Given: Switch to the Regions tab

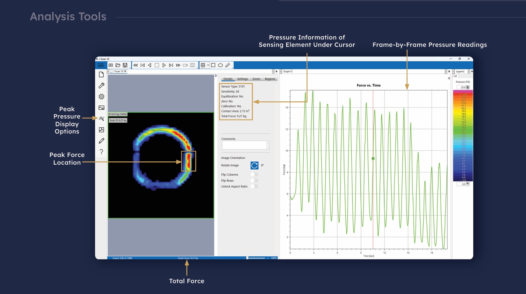Looking at the screenshot, I should pyautogui.click(x=270, y=79).
